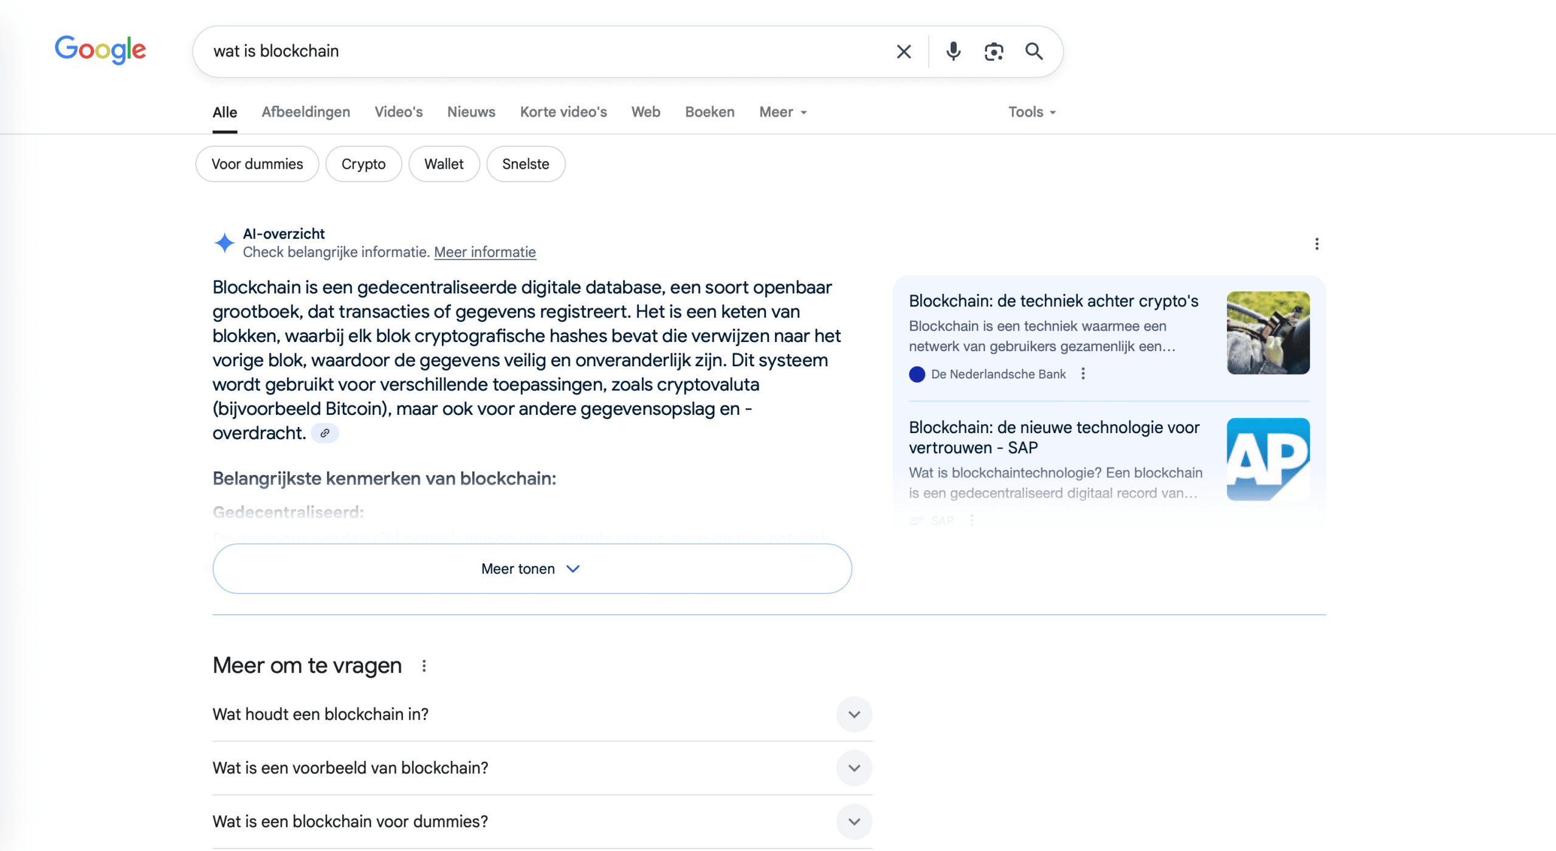Open the Korte video's tab
This screenshot has height=851, width=1556.
tap(563, 112)
